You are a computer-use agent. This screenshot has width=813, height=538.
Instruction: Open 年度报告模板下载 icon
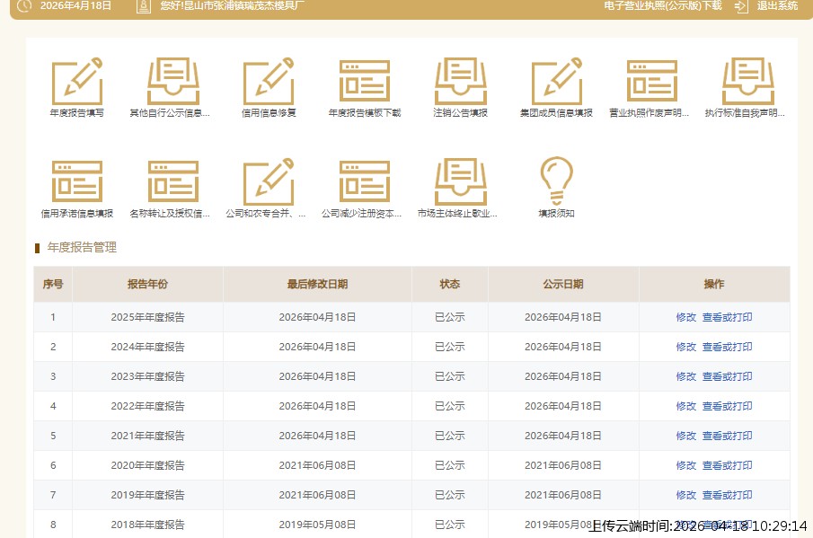point(364,83)
